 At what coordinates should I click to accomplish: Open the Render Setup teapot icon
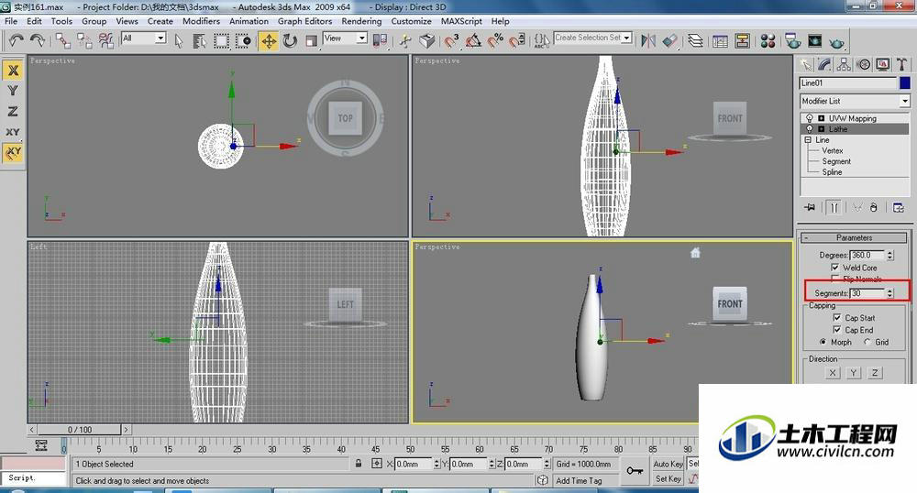point(793,41)
